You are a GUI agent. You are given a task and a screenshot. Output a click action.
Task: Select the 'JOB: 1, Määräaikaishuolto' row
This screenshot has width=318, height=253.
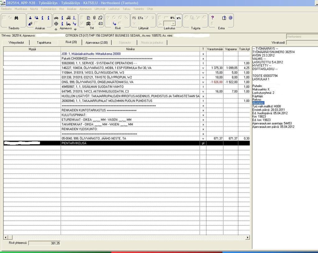click(127, 54)
